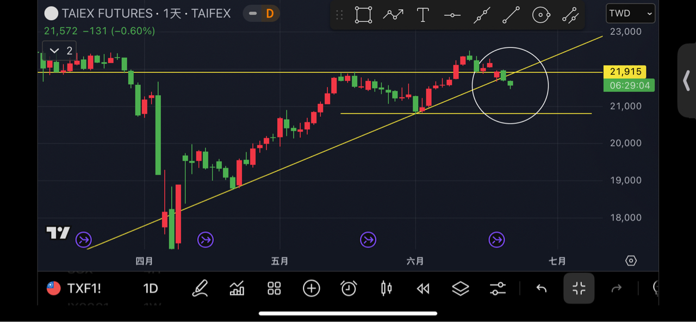Open the TXF1! symbol search

pyautogui.click(x=74, y=288)
